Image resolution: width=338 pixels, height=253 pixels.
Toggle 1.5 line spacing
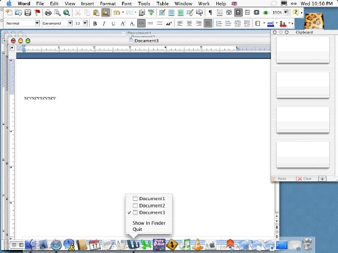151,23
